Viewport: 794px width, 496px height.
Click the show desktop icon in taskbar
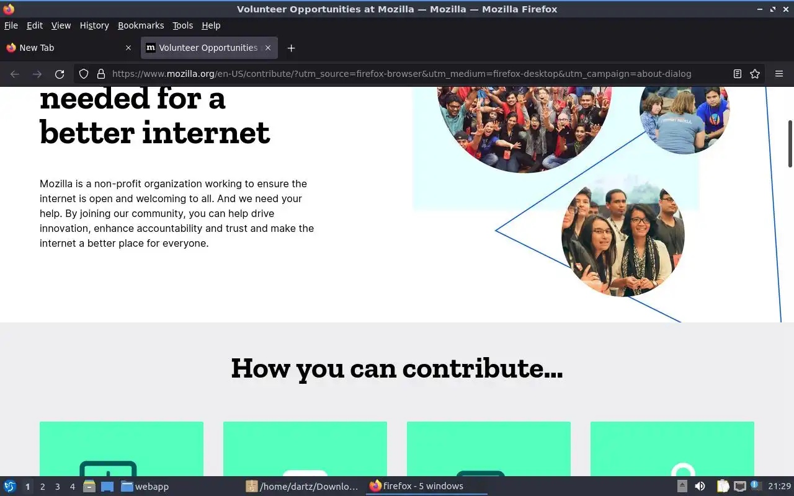pyautogui.click(x=107, y=487)
